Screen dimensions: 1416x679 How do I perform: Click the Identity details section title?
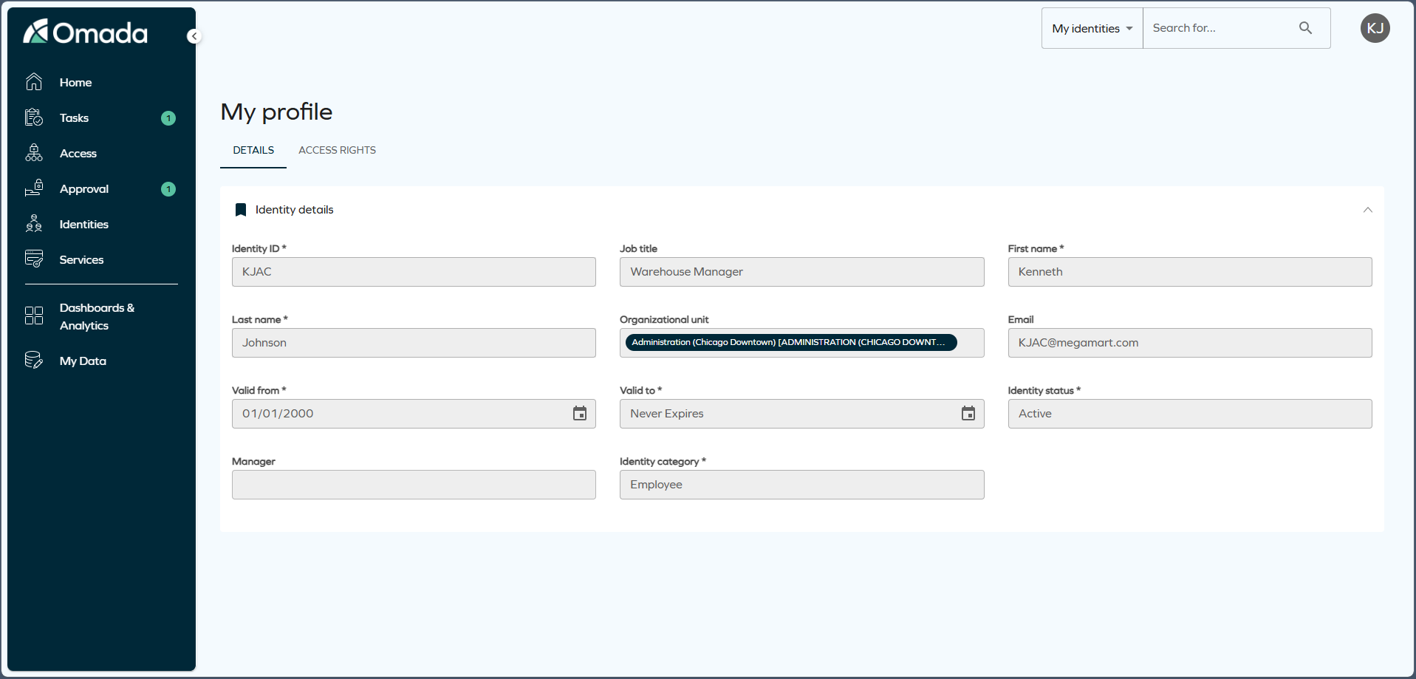pos(294,210)
